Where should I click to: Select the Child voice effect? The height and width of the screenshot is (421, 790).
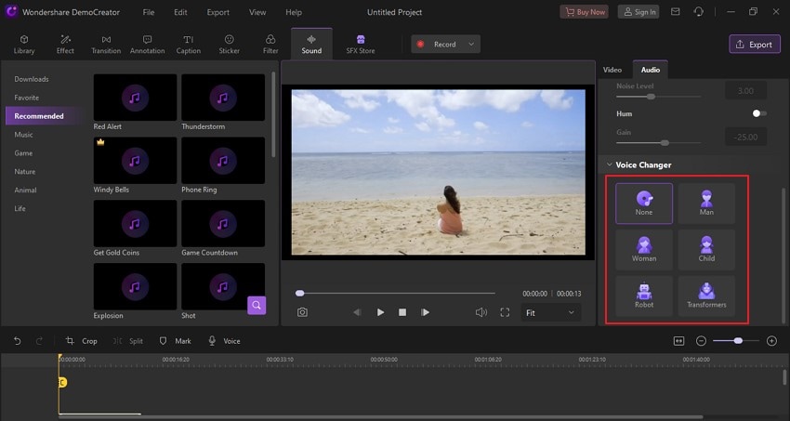point(706,250)
